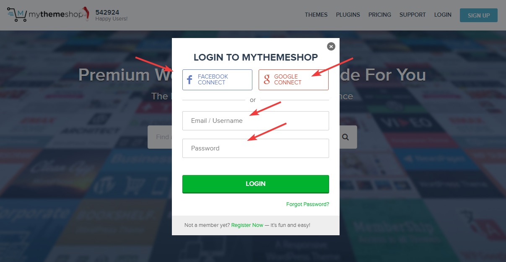Viewport: 506px width, 262px height.
Task: Connect using Google Connect button
Action: coord(293,80)
